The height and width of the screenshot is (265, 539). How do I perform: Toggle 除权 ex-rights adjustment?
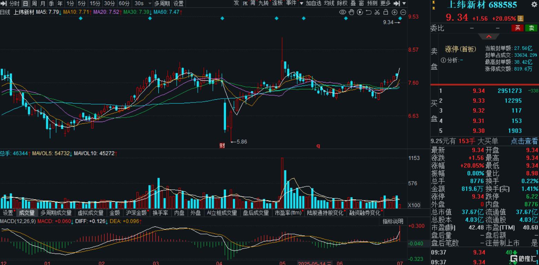(342, 3)
